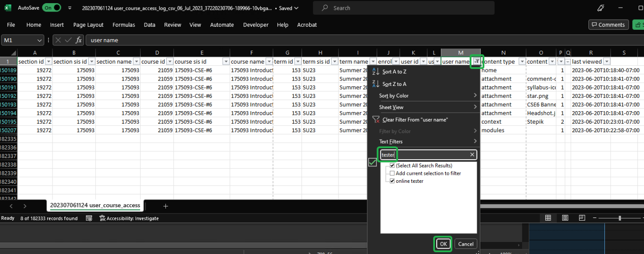The width and height of the screenshot is (644, 254).
Task: Switch to the Data ribbon tab
Action: click(149, 25)
